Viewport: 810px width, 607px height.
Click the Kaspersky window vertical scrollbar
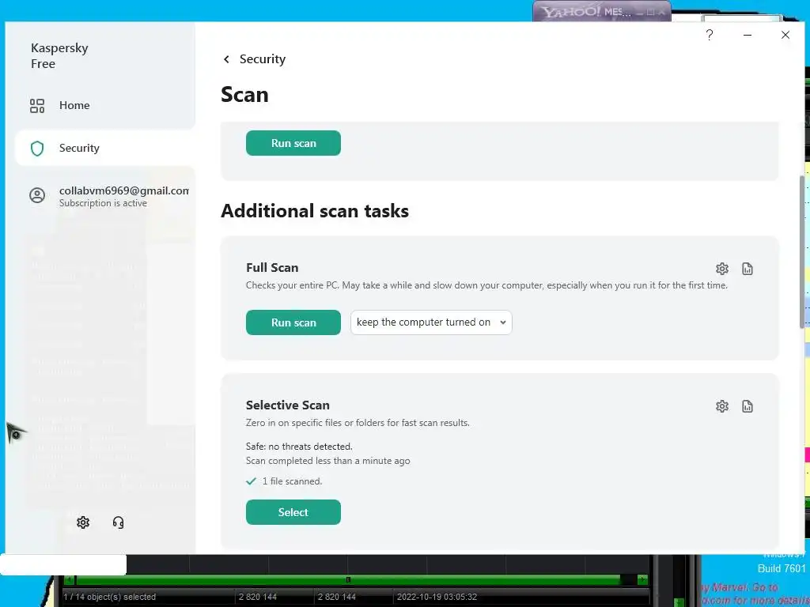(802, 251)
